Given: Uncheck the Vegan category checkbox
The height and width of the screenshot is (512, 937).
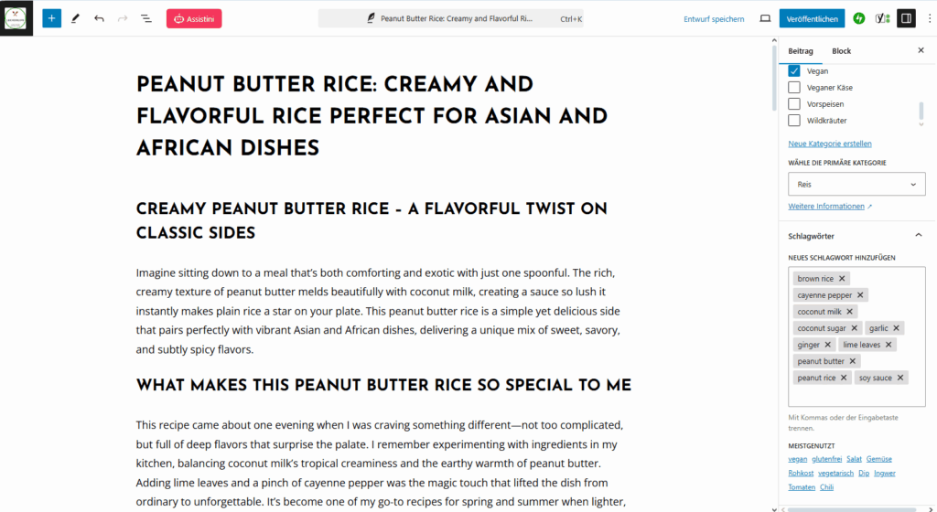Looking at the screenshot, I should 794,71.
